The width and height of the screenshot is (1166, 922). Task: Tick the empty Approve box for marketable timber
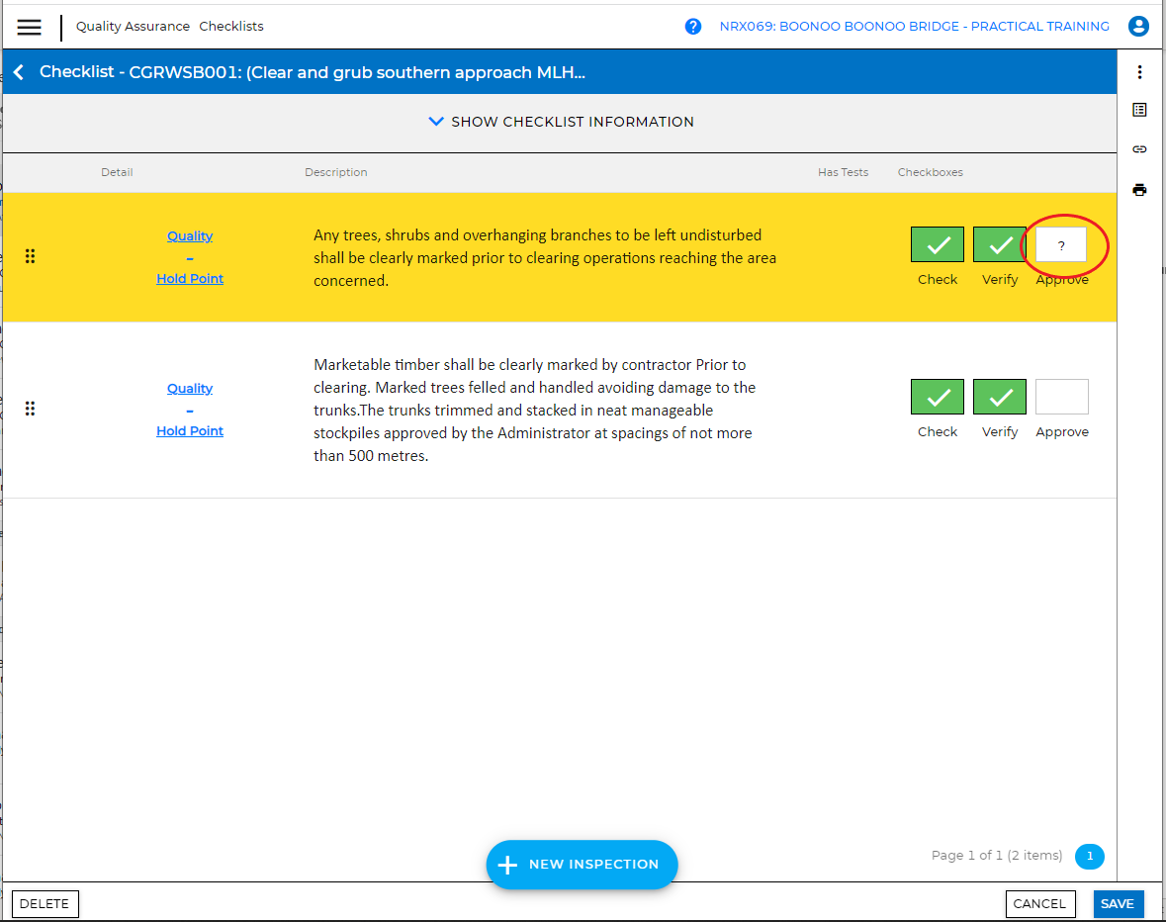(x=1061, y=397)
